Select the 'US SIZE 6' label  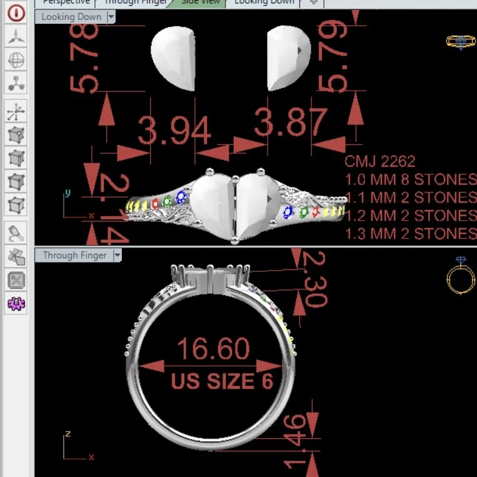tap(222, 381)
